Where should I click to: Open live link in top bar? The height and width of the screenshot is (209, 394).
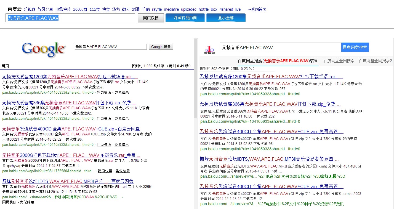tap(238, 9)
